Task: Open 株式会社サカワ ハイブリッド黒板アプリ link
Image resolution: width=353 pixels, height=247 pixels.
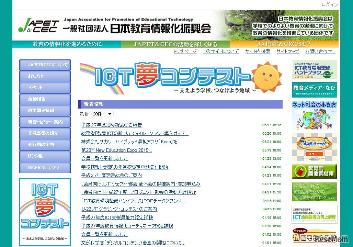Action: pyautogui.click(x=131, y=142)
